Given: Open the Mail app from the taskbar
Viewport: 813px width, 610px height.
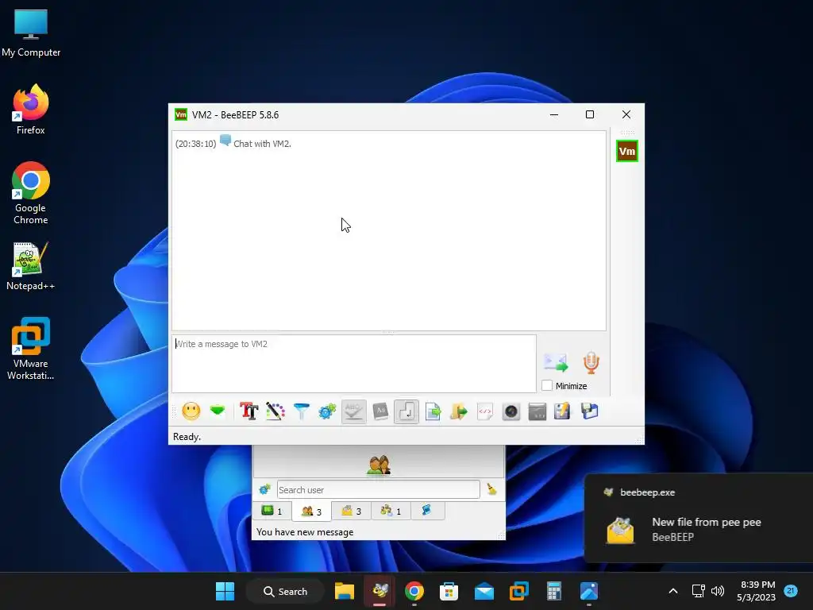Looking at the screenshot, I should pyautogui.click(x=484, y=591).
